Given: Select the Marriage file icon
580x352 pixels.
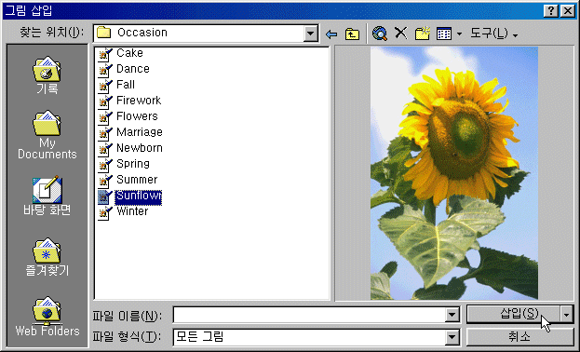Looking at the screenshot, I should tap(104, 133).
